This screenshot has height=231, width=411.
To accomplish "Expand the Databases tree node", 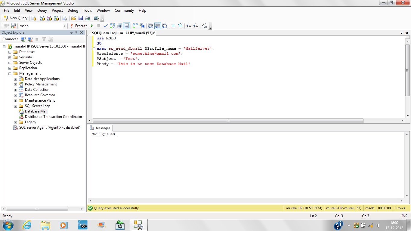I will 10,52.
